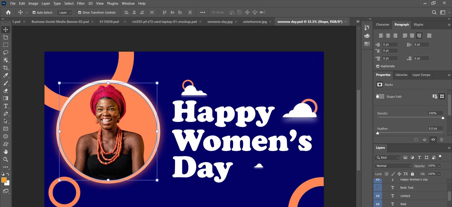Select the Horizontal Type tool
The height and width of the screenshot is (207, 452).
pyautogui.click(x=6, y=106)
